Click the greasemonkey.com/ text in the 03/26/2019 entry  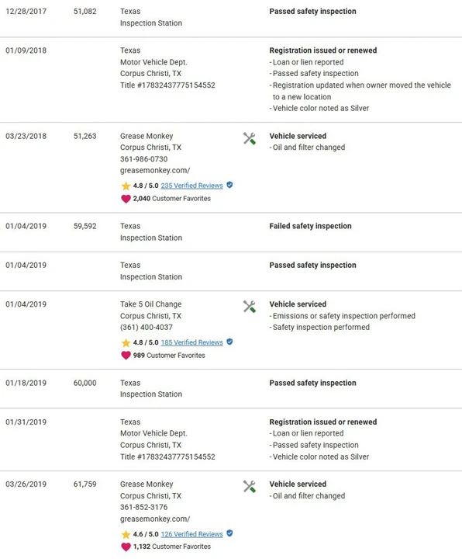pyautogui.click(x=155, y=519)
